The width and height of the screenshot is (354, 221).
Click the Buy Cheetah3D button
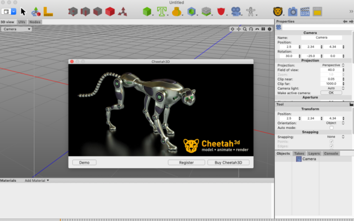tap(228, 163)
